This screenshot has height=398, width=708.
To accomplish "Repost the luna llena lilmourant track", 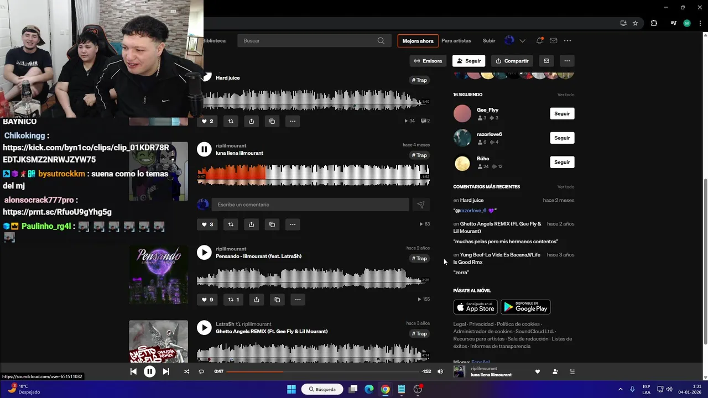I will [231, 224].
